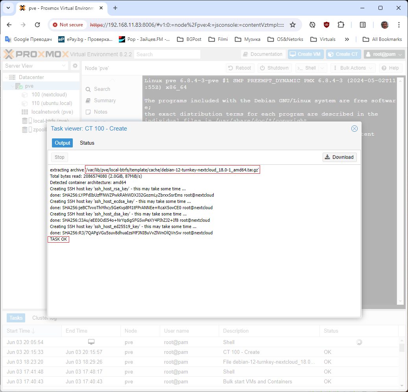Select Datacenter in the resource tree
Viewport: 408px width, 392px height.
coord(31,77)
